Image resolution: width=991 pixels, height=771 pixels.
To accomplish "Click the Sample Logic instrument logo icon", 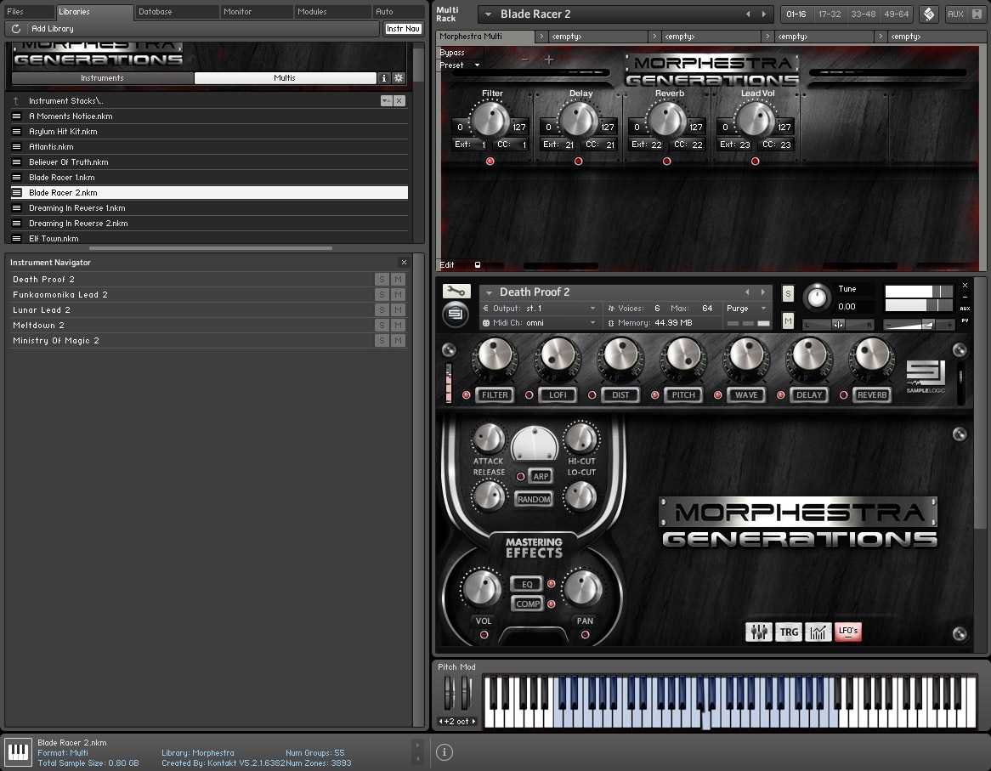I will click(456, 314).
